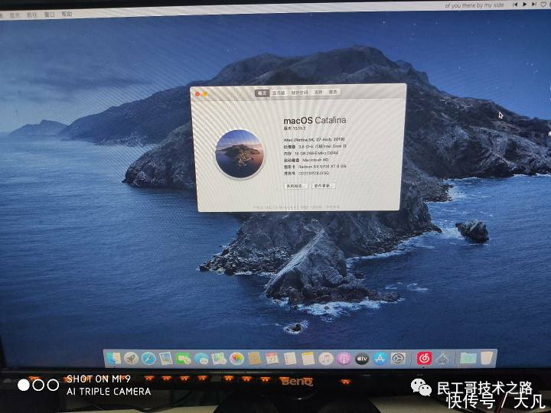Open Launchpad rocket icon in dock

point(131,359)
